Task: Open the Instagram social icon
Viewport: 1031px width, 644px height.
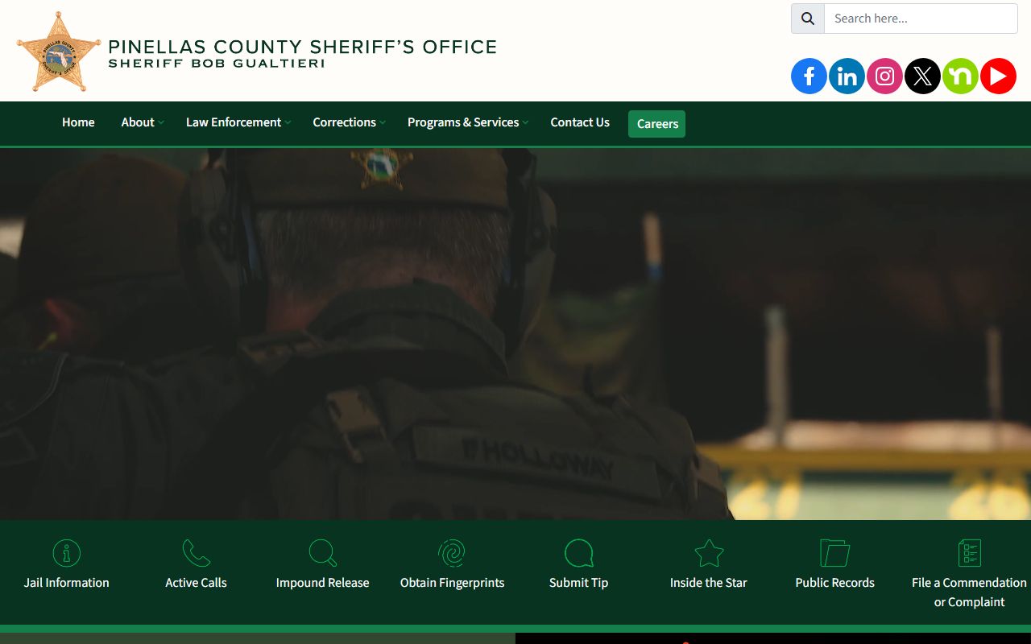Action: [x=884, y=76]
